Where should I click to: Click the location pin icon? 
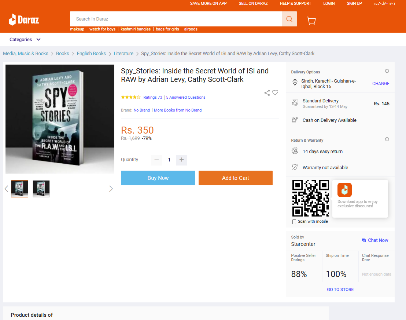pyautogui.click(x=295, y=83)
